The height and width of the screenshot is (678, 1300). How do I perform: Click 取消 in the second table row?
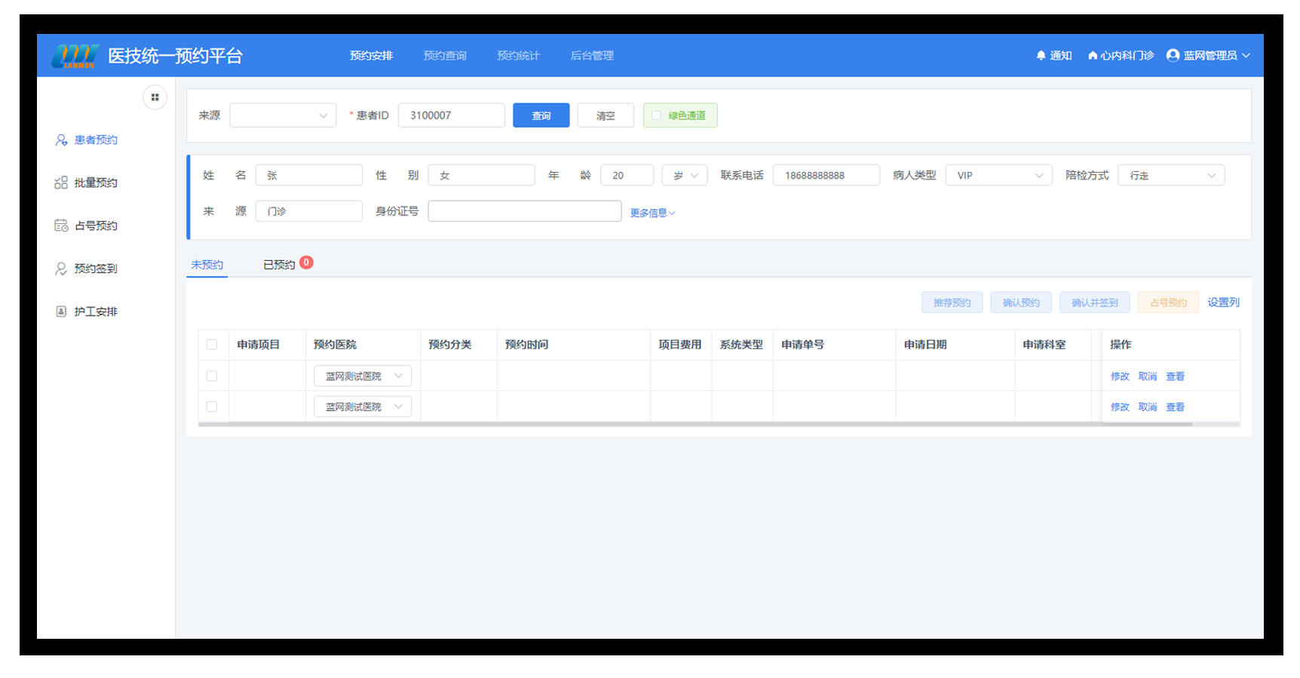click(1148, 407)
